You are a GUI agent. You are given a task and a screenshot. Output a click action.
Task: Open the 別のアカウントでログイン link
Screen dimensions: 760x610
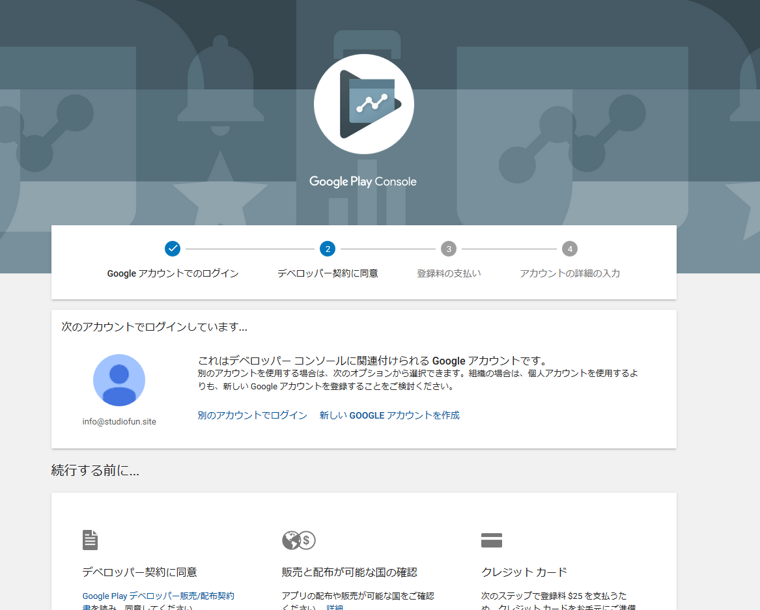pos(253,415)
